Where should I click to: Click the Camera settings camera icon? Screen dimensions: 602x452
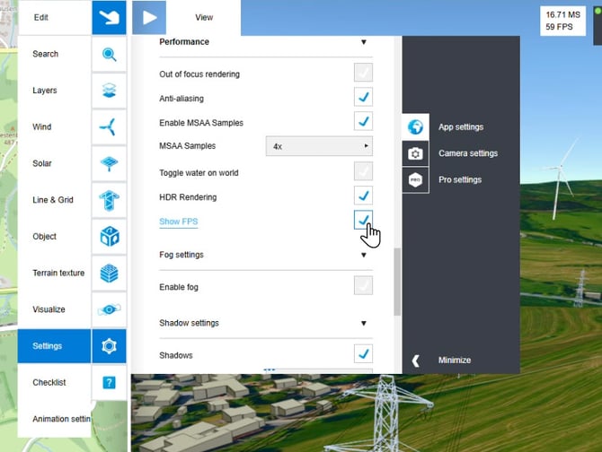pos(415,153)
